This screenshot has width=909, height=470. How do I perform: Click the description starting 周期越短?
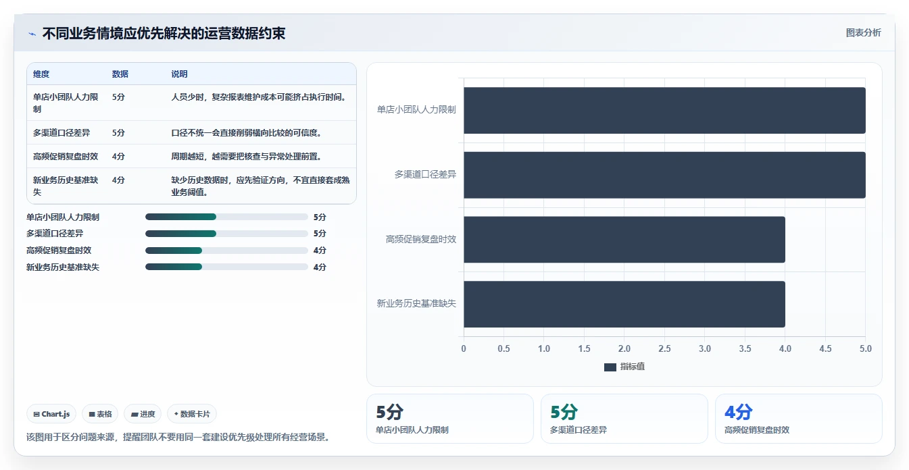tap(246, 156)
